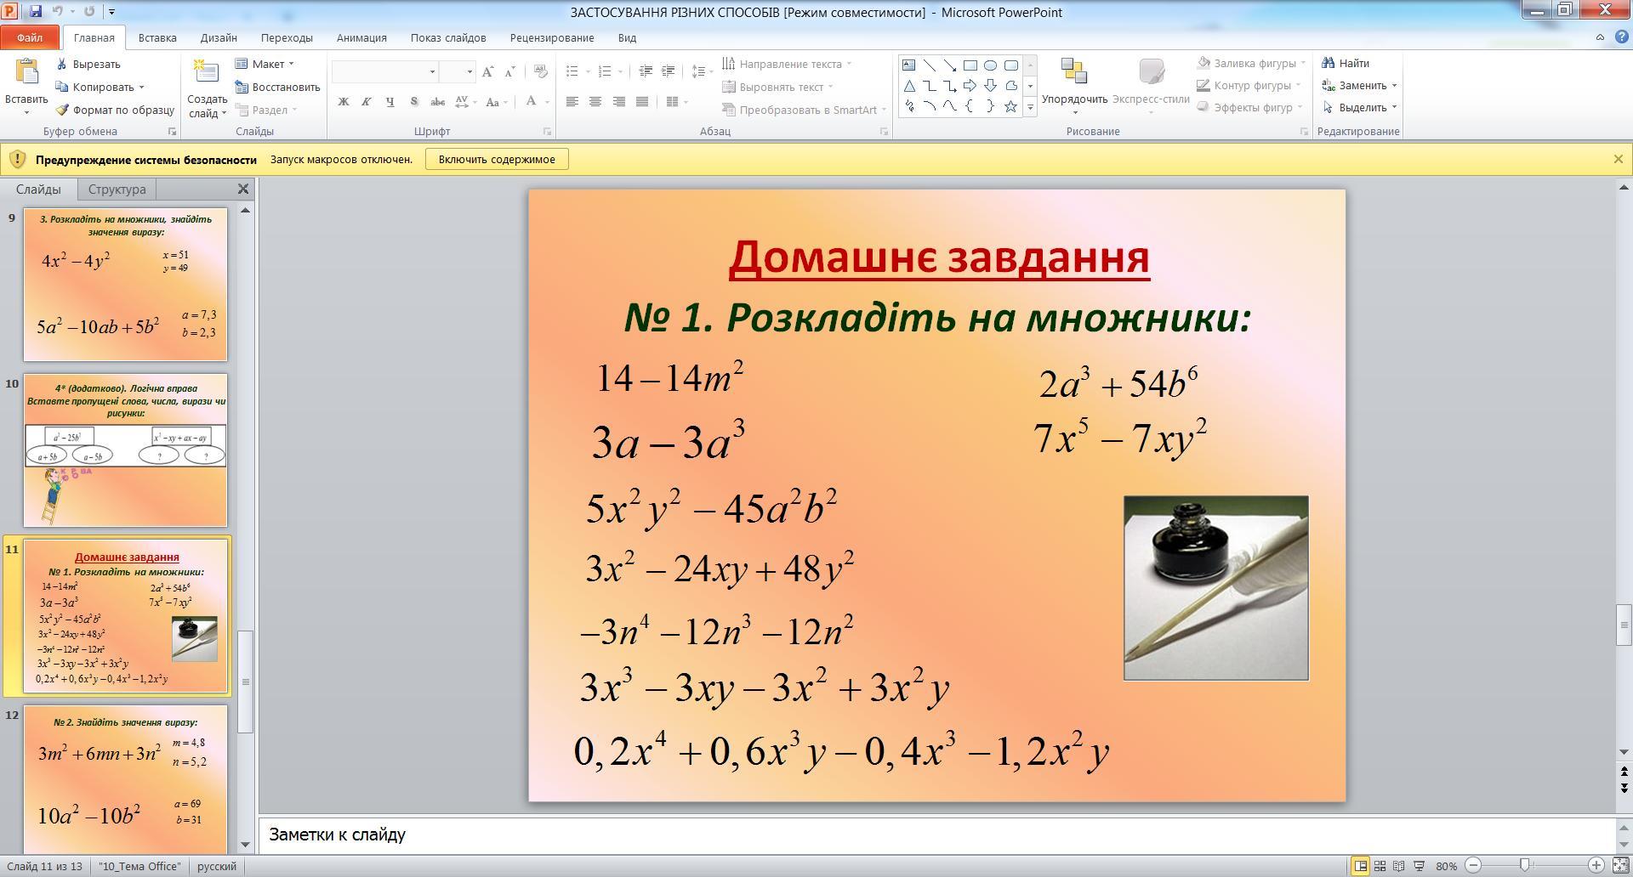1633x877 pixels.
Task: Select slide 9 thumbnail
Action: click(126, 285)
